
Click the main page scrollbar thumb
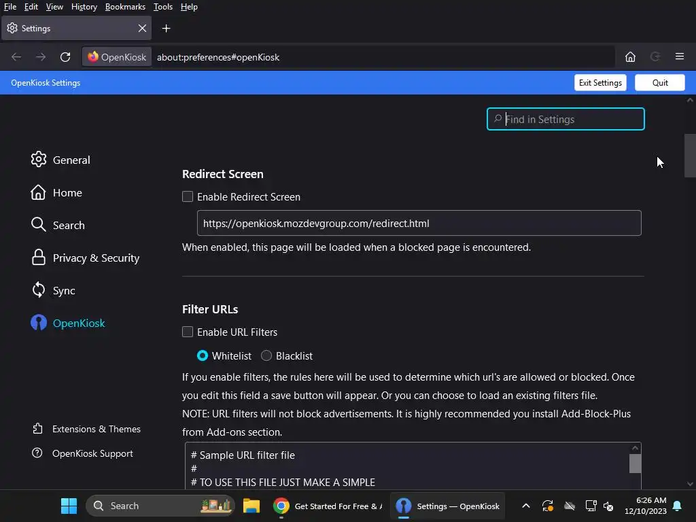point(690,156)
